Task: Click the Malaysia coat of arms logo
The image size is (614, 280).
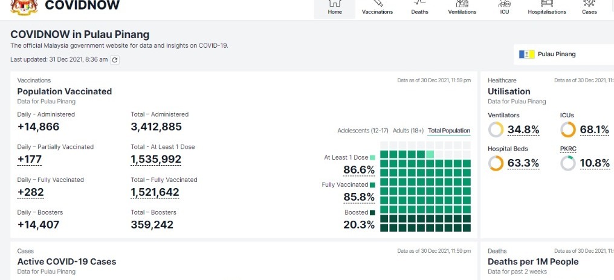Action: pyautogui.click(x=24, y=7)
